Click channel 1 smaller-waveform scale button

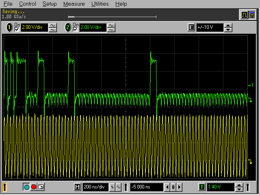[x=52, y=30]
